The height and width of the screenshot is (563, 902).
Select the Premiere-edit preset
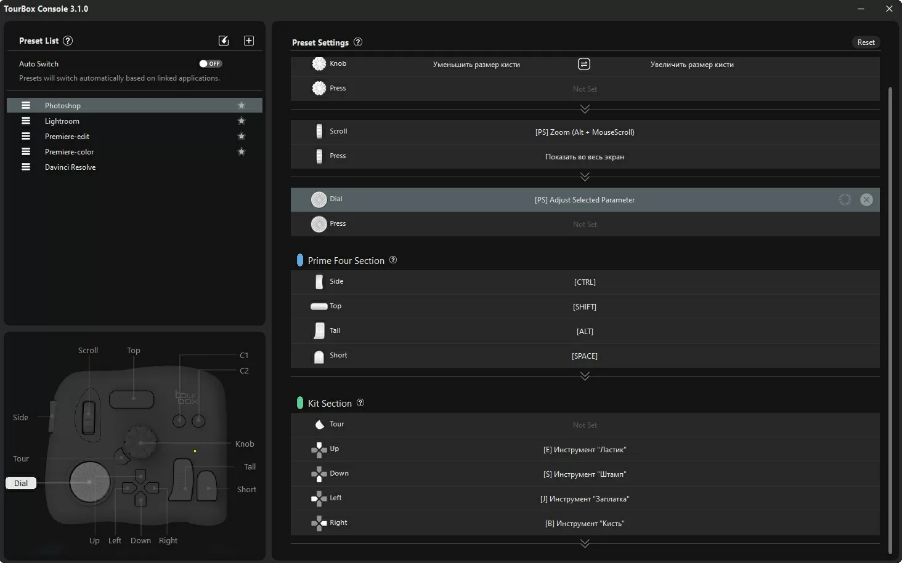coord(134,137)
